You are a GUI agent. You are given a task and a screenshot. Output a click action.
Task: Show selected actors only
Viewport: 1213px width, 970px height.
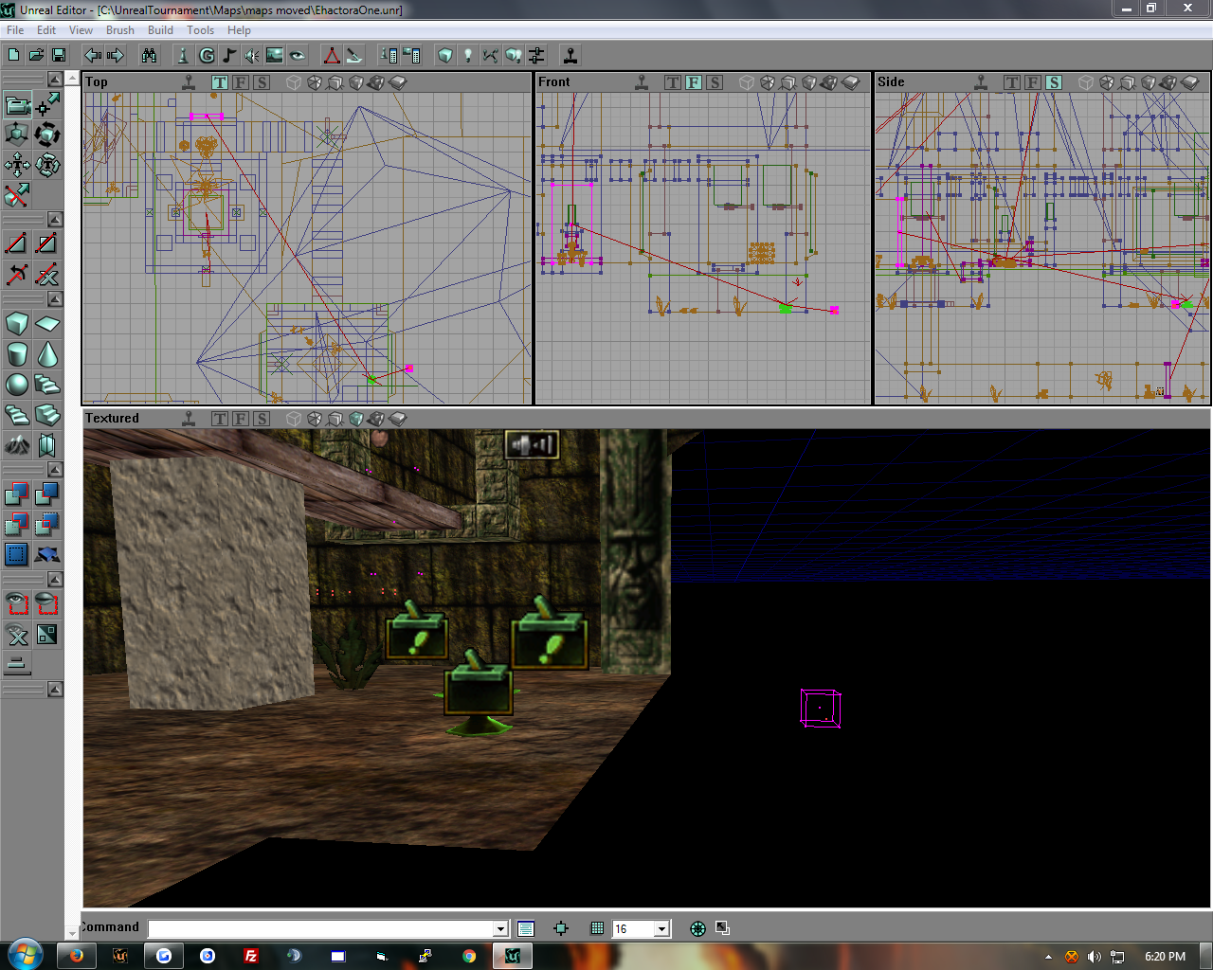tap(17, 603)
